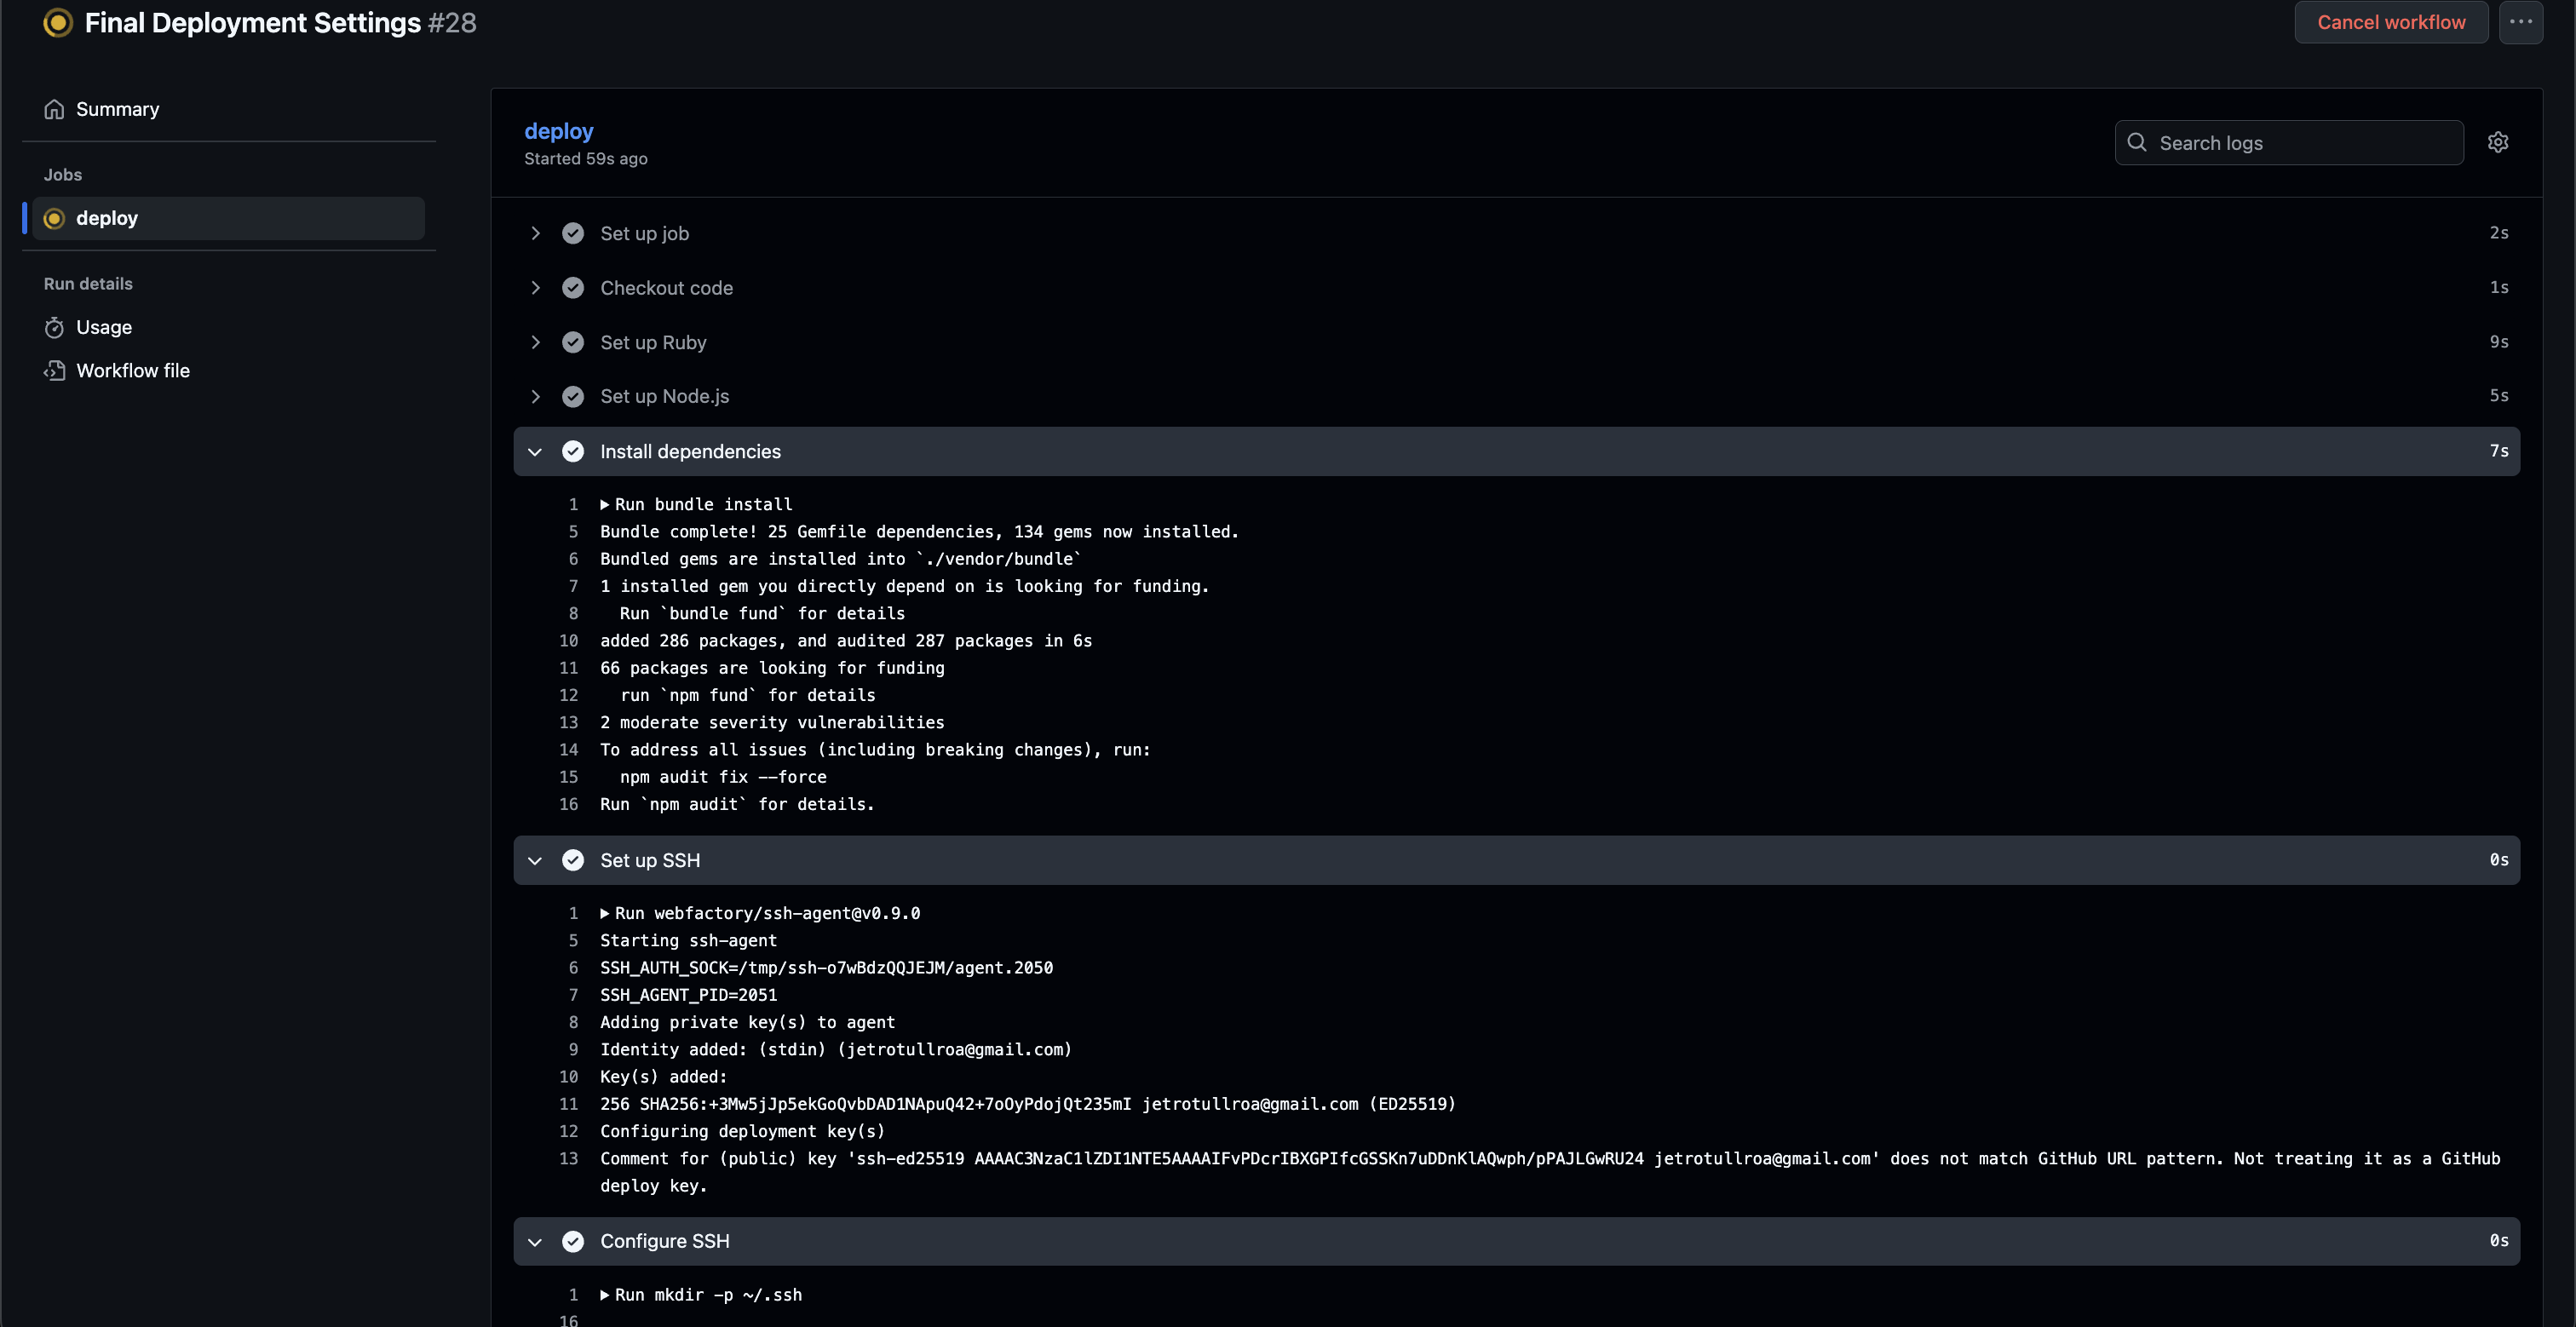
Task: Click the yellow in-progress status icon beside the title
Action: click(x=57, y=22)
